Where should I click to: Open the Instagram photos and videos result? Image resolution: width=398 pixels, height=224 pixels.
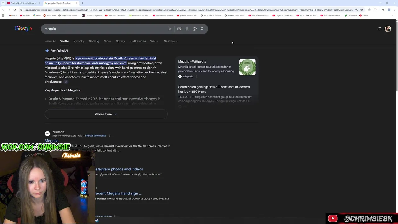click(x=119, y=169)
